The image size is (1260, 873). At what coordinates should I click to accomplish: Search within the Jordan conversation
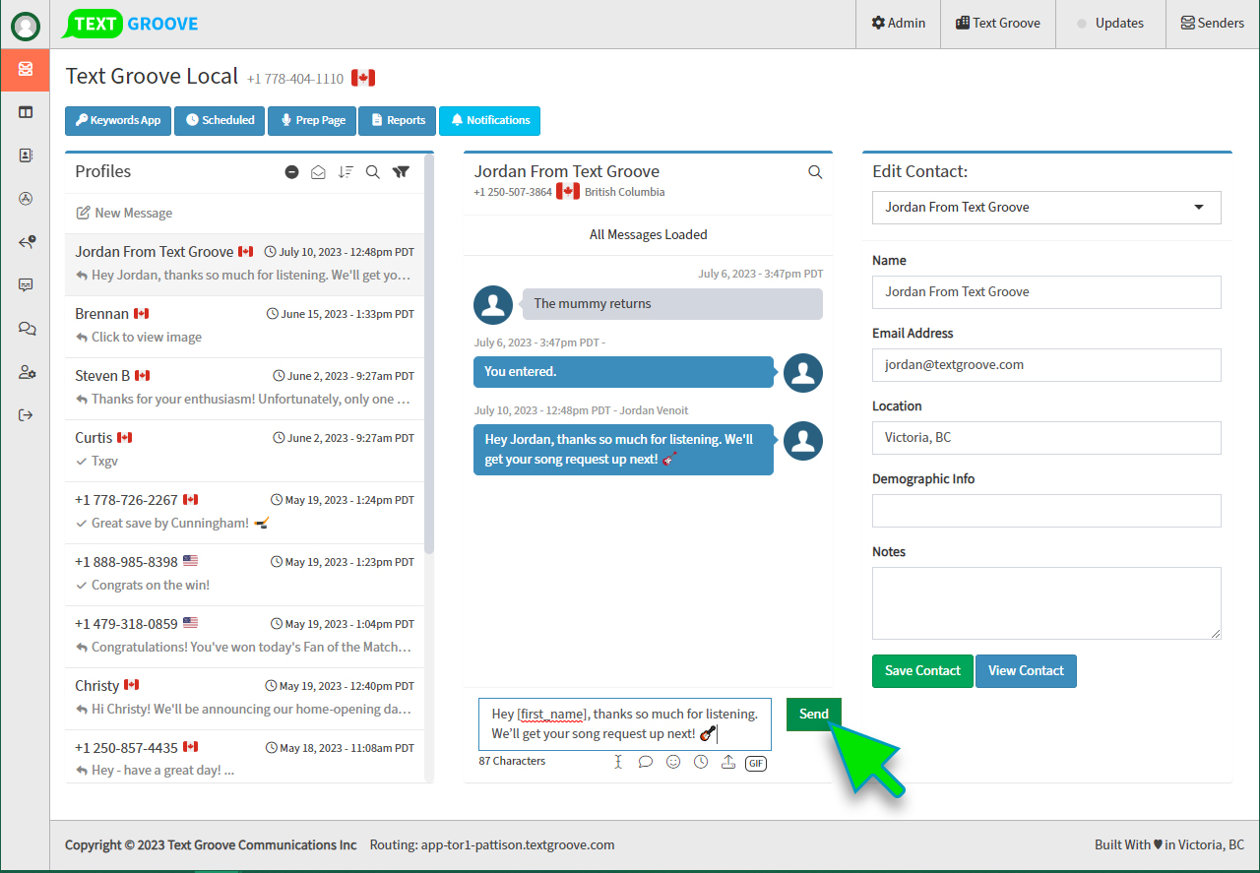point(815,172)
